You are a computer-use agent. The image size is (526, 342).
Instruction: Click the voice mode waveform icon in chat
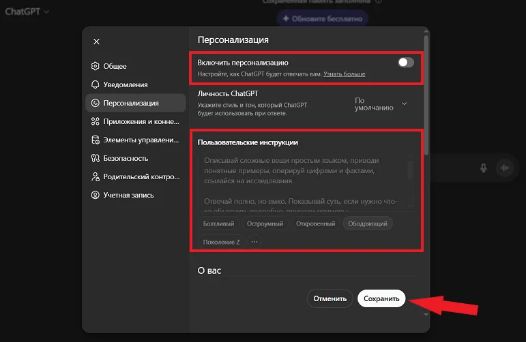(x=505, y=168)
